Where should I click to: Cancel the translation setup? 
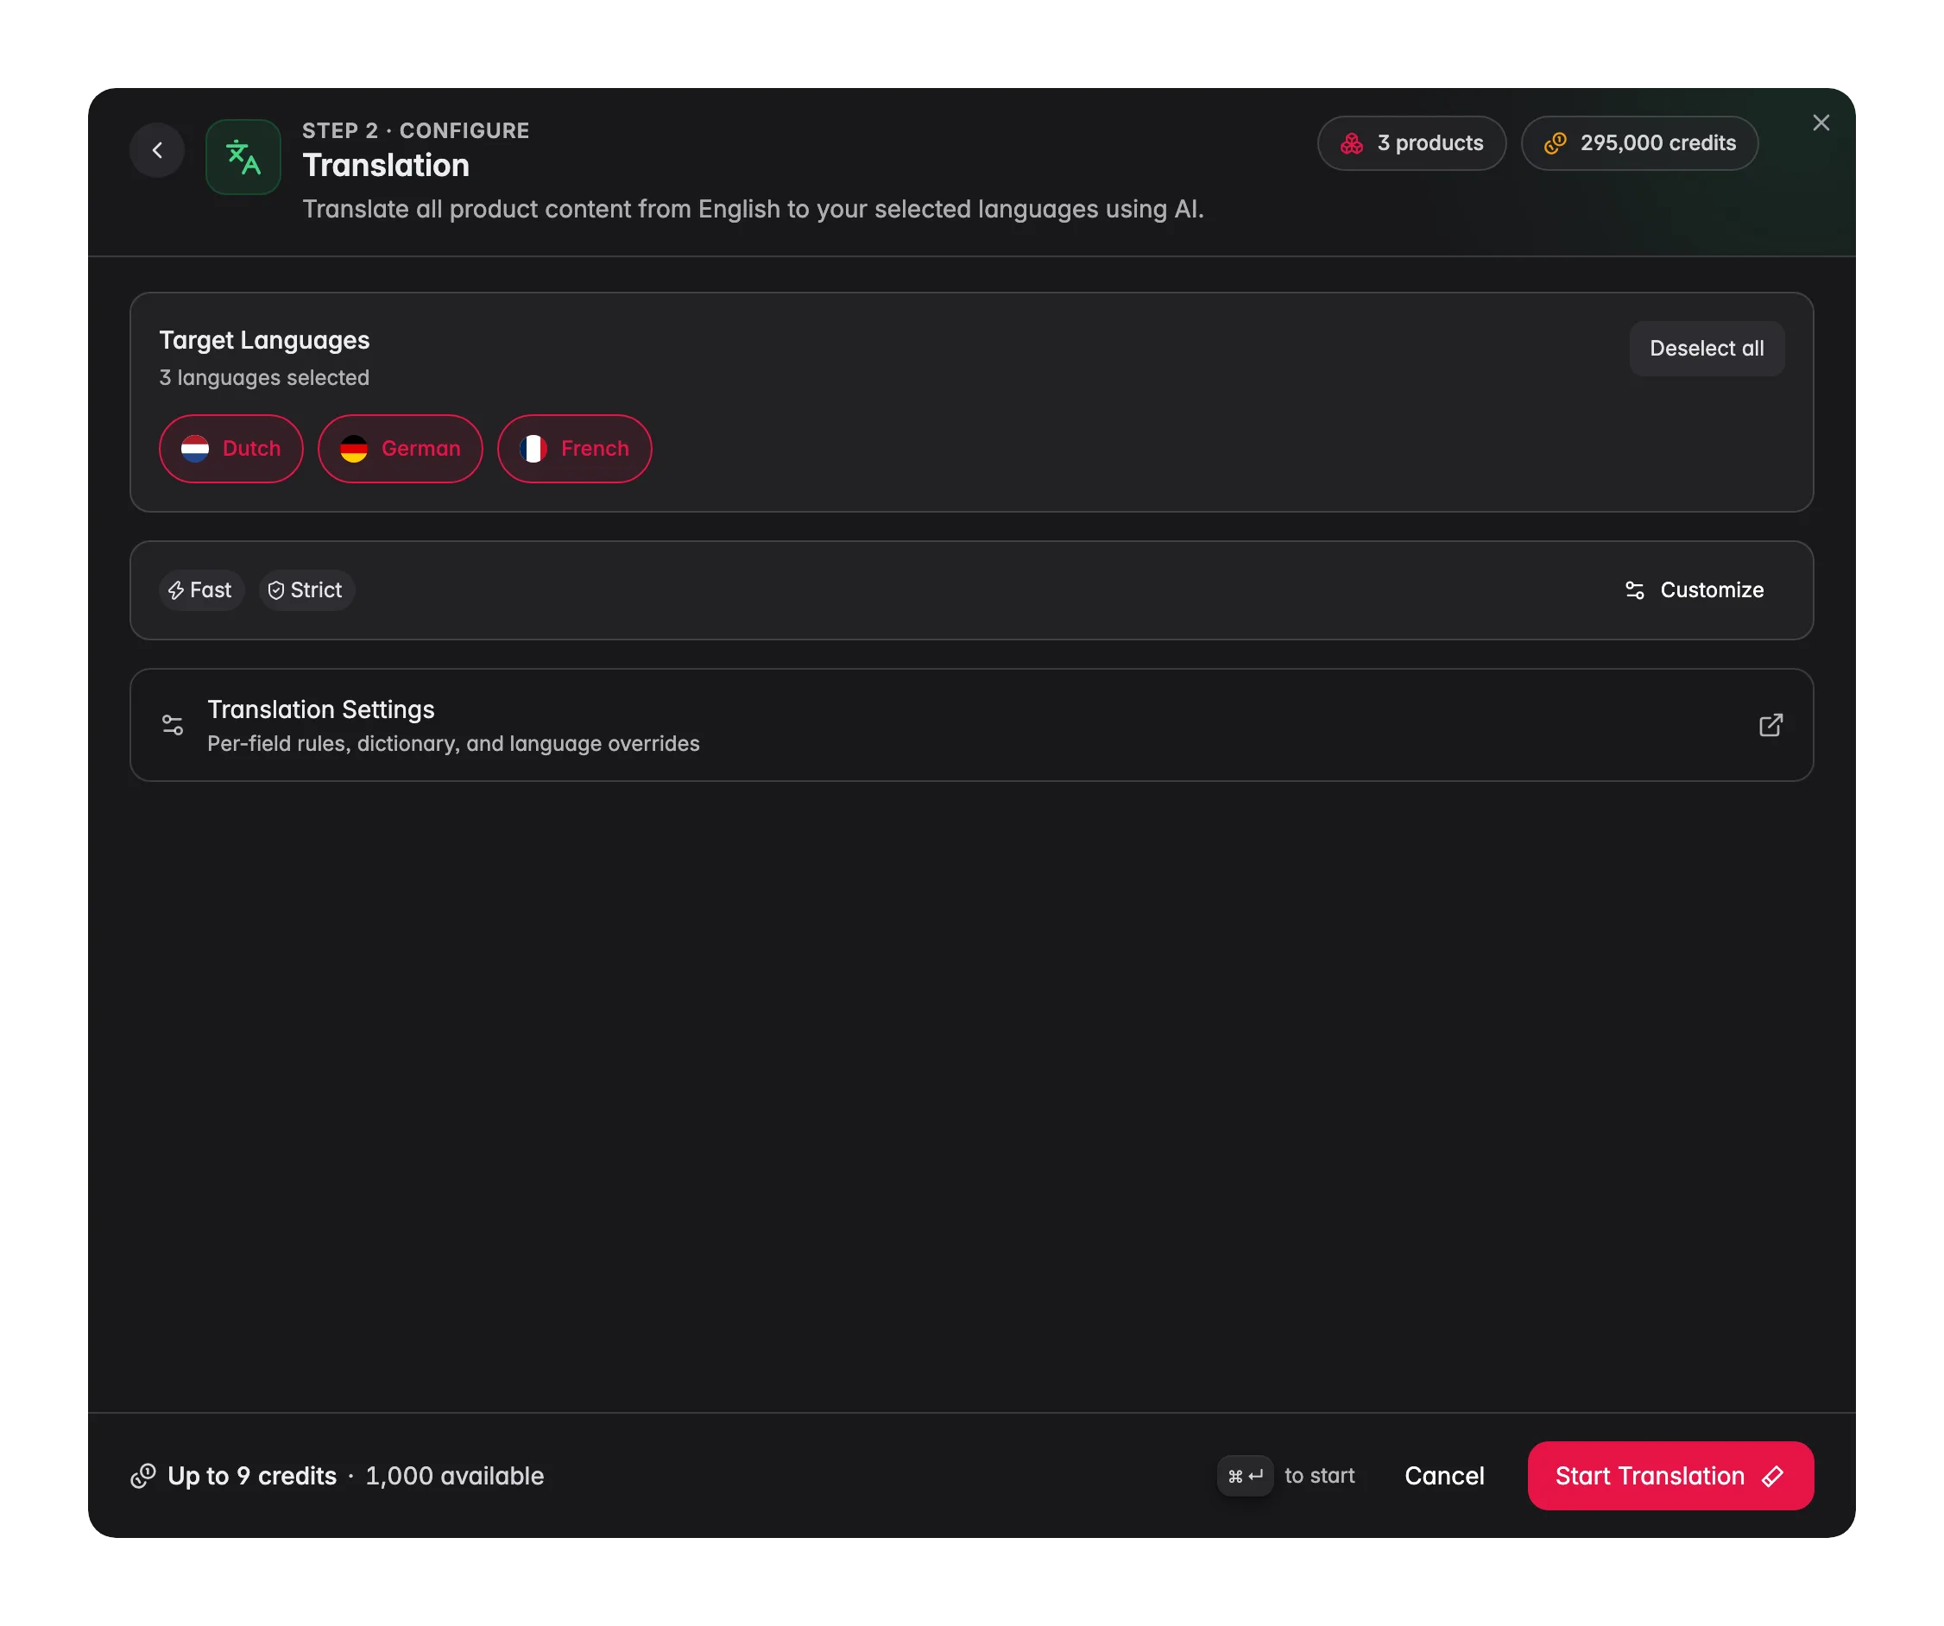pos(1444,1476)
